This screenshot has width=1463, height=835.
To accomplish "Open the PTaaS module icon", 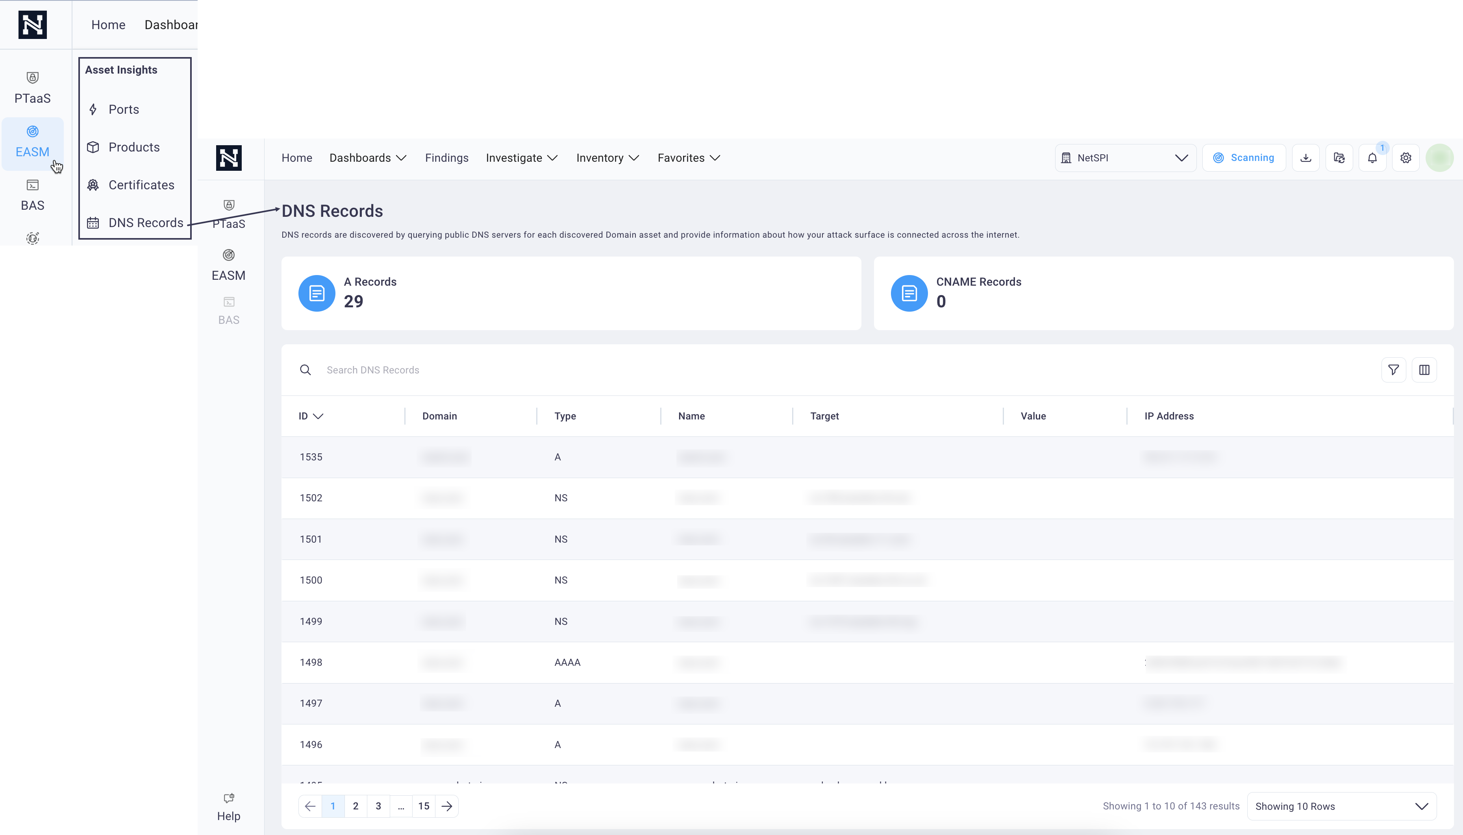I will [32, 86].
